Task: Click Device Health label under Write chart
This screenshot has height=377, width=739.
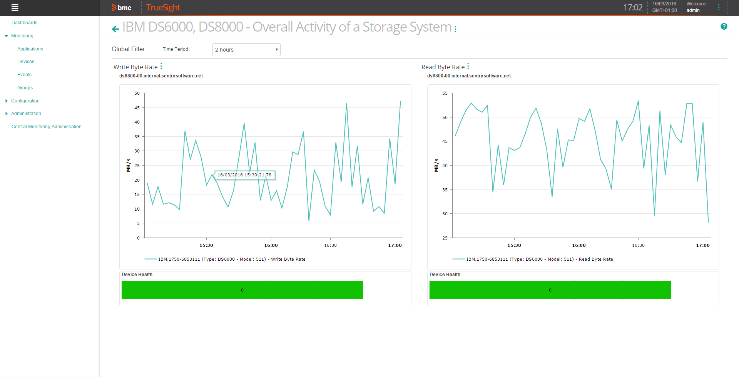Action: coord(137,275)
